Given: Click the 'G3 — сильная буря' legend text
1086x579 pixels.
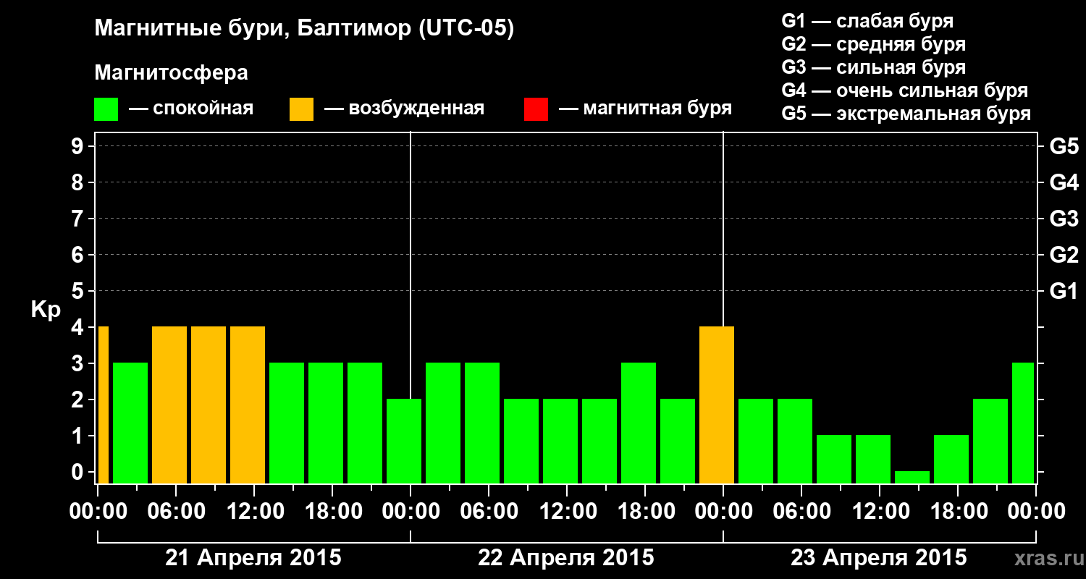Looking at the screenshot, I should [874, 67].
